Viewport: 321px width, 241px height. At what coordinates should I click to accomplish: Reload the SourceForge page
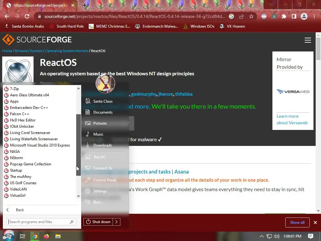[x=27, y=16]
